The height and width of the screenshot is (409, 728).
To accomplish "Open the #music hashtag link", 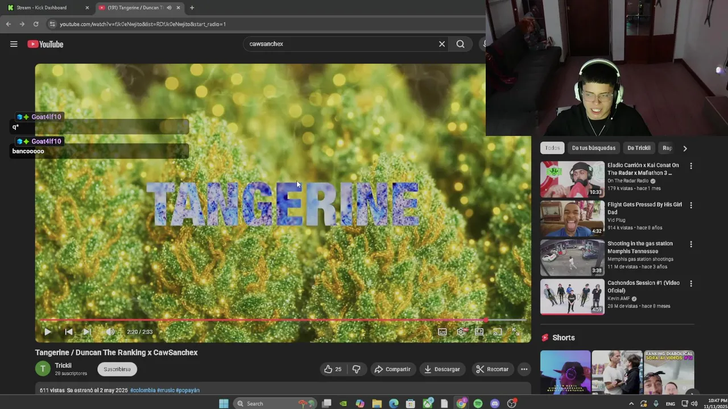I will click(166, 390).
